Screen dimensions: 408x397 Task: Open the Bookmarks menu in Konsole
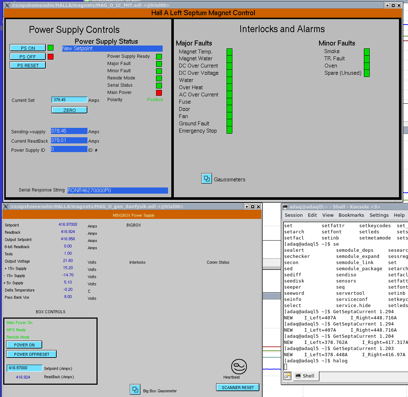coord(351,215)
